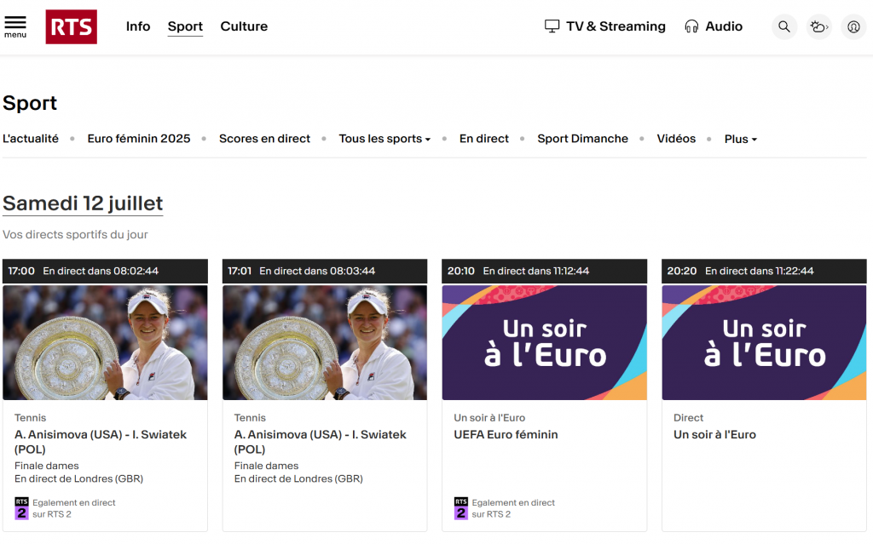Click 'En direct dans 11:22:44' countdown
Image resolution: width=873 pixels, height=544 pixels.
(760, 271)
